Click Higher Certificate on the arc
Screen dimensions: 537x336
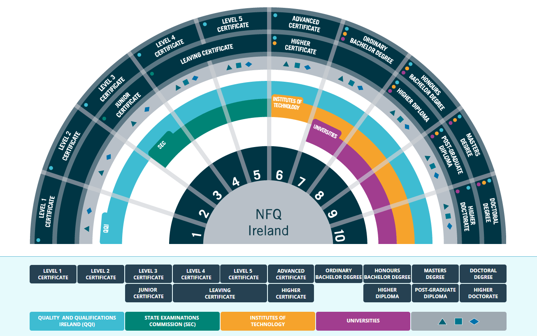[x=301, y=47]
